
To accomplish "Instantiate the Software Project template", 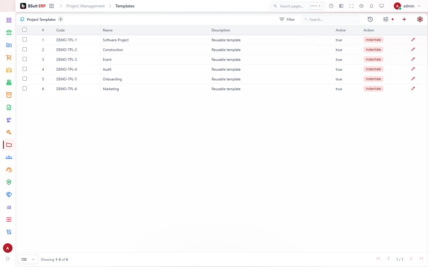I will [x=373, y=40].
